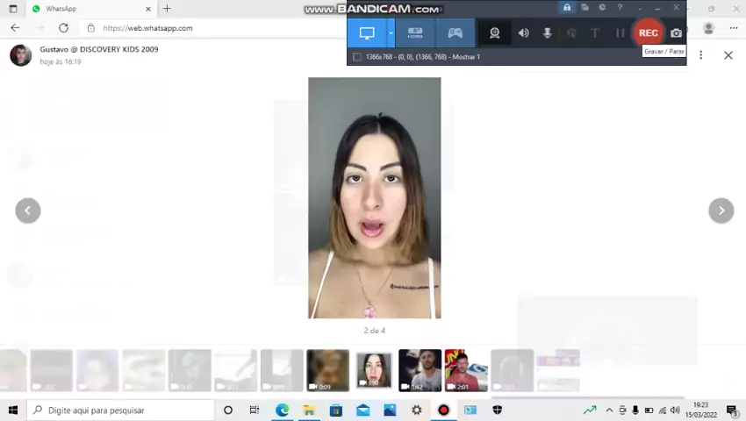
Task: Toggle microphone recording in Bandicam
Action: coord(547,33)
